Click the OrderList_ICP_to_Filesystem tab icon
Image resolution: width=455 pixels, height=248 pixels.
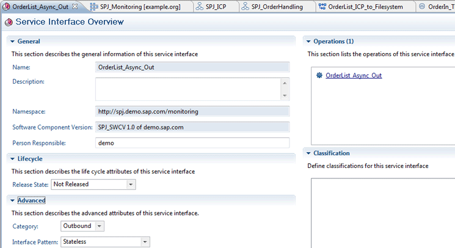[322, 7]
